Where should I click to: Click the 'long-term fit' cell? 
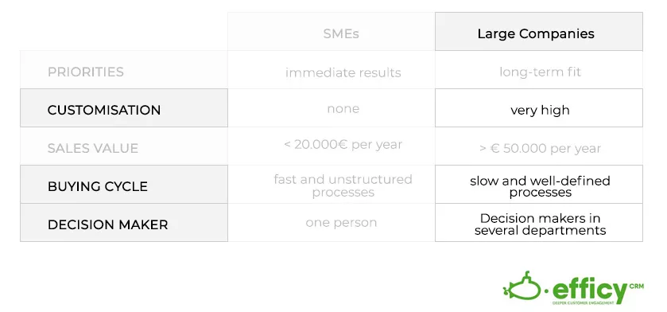538,70
